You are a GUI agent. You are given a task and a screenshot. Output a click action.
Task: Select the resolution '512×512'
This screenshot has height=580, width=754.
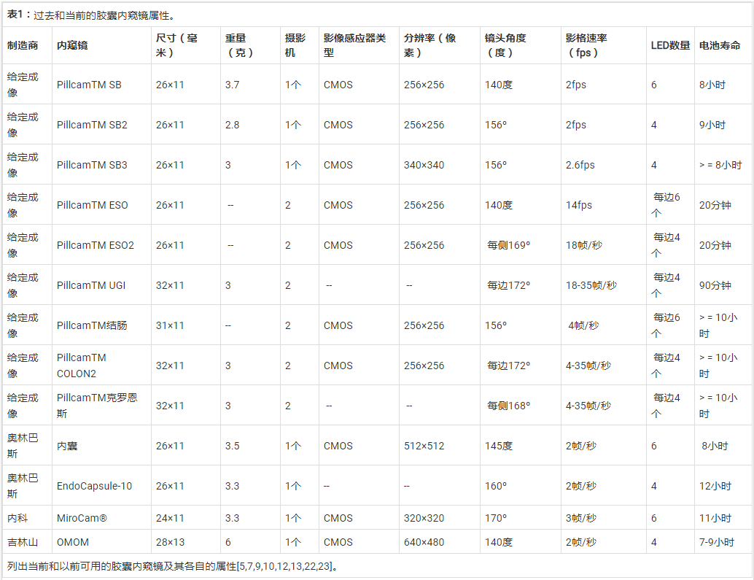[424, 446]
